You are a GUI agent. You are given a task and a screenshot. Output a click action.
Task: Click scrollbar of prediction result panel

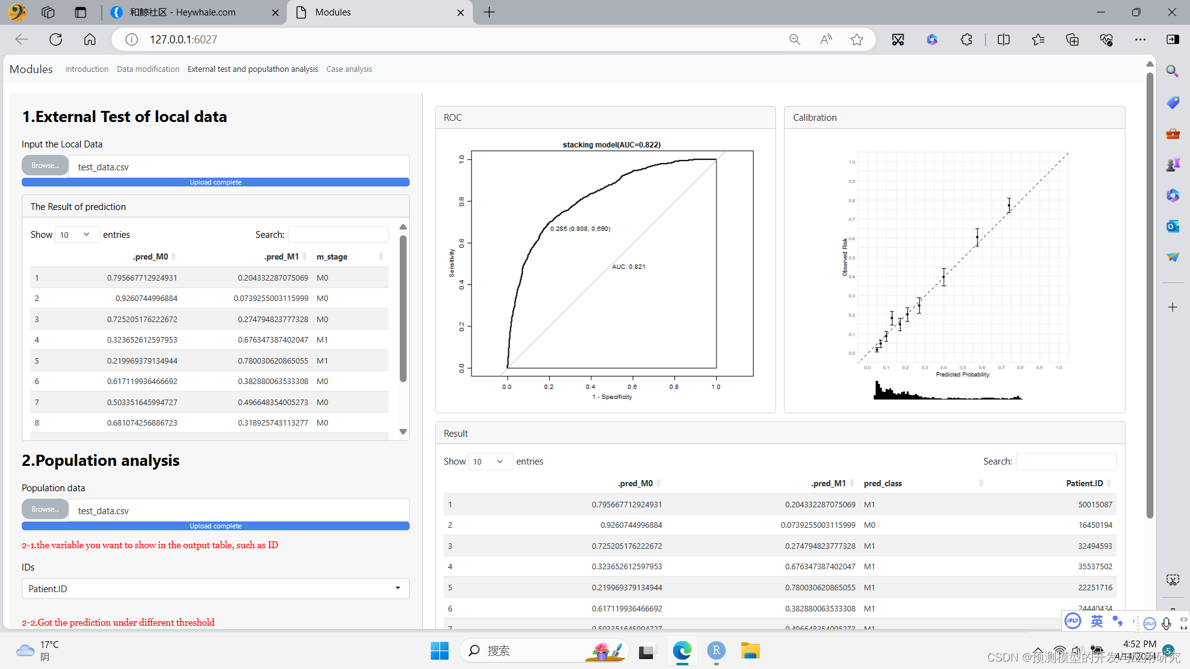click(x=403, y=308)
